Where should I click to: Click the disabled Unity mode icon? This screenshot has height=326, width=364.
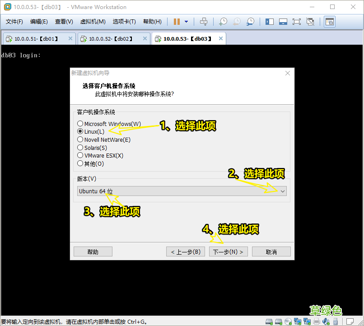(310, 22)
